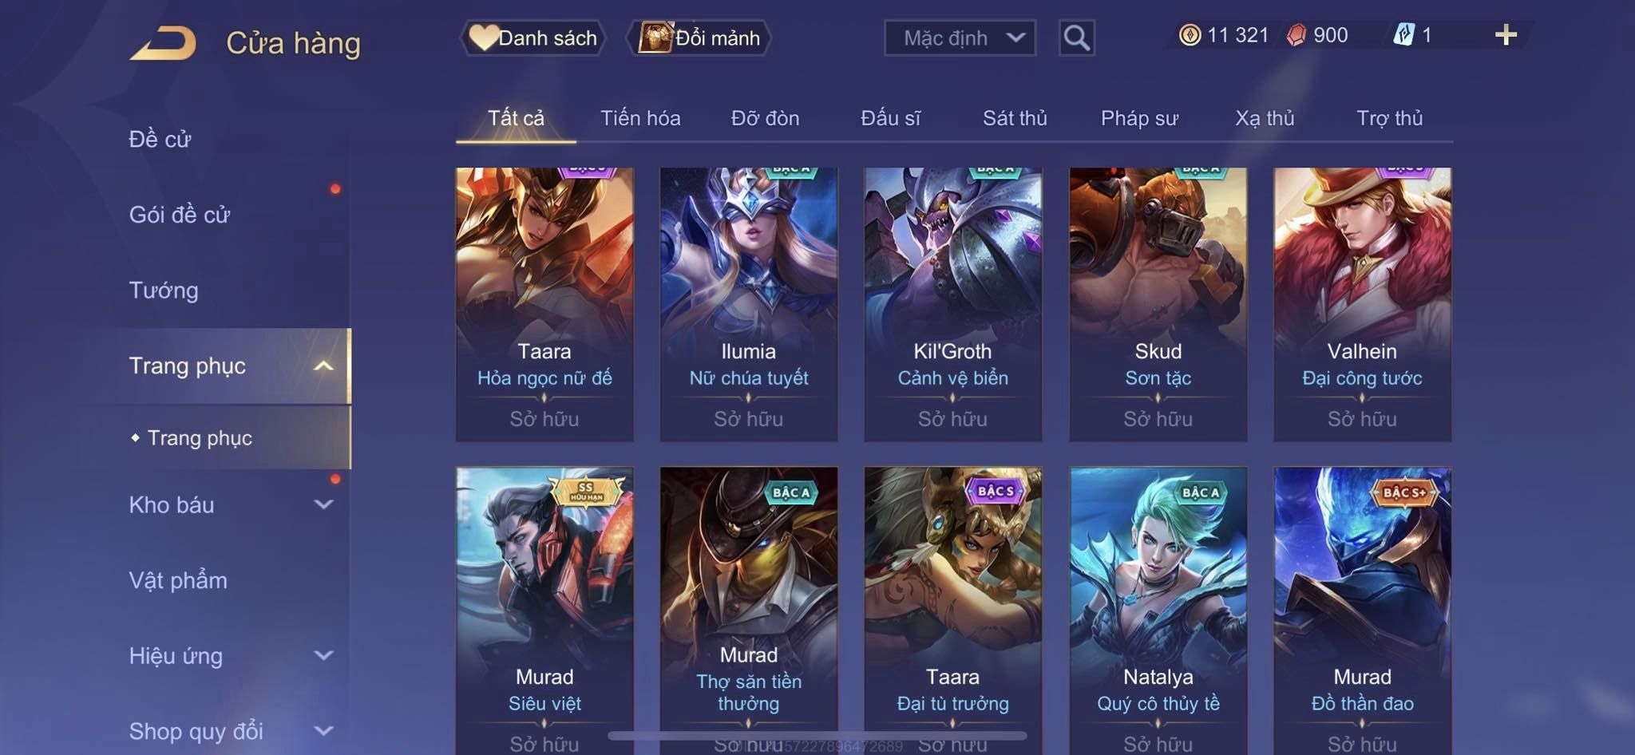Open the Tướng sidebar menu
Screen dimensions: 1635x755
point(164,290)
